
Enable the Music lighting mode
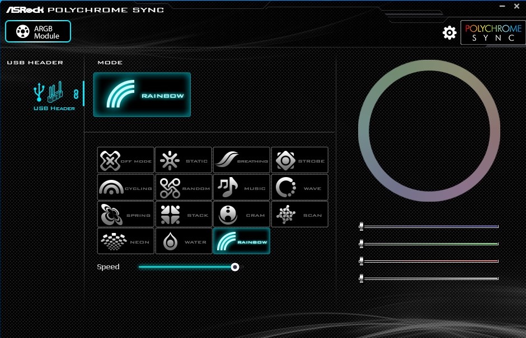tap(242, 187)
